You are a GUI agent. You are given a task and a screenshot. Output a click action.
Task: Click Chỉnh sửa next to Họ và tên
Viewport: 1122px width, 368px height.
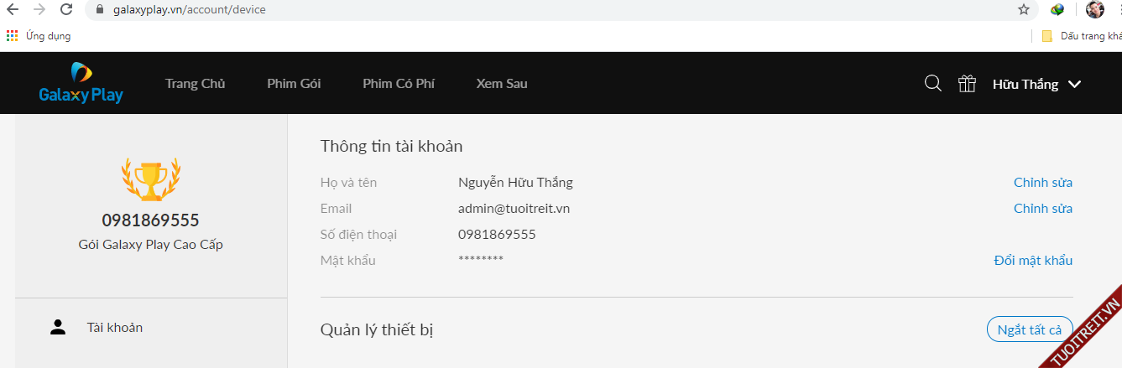coord(1042,183)
